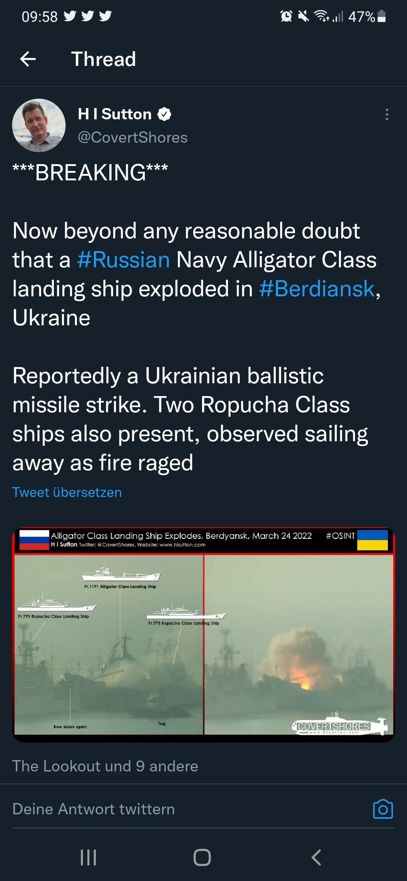
Task: Tap Tweet übersetzen to translate
Action: [x=67, y=492]
